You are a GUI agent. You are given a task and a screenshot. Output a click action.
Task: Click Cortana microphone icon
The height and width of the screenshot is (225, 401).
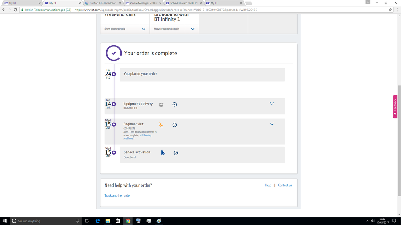click(x=77, y=221)
